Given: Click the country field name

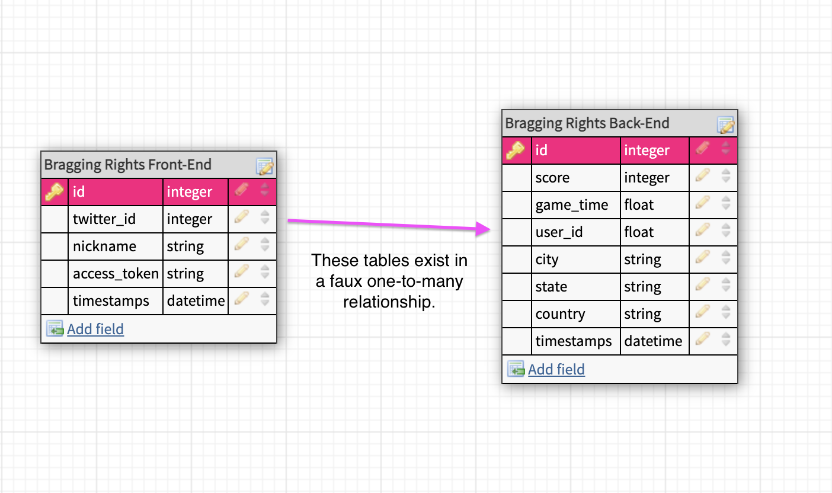Looking at the screenshot, I should (x=560, y=314).
